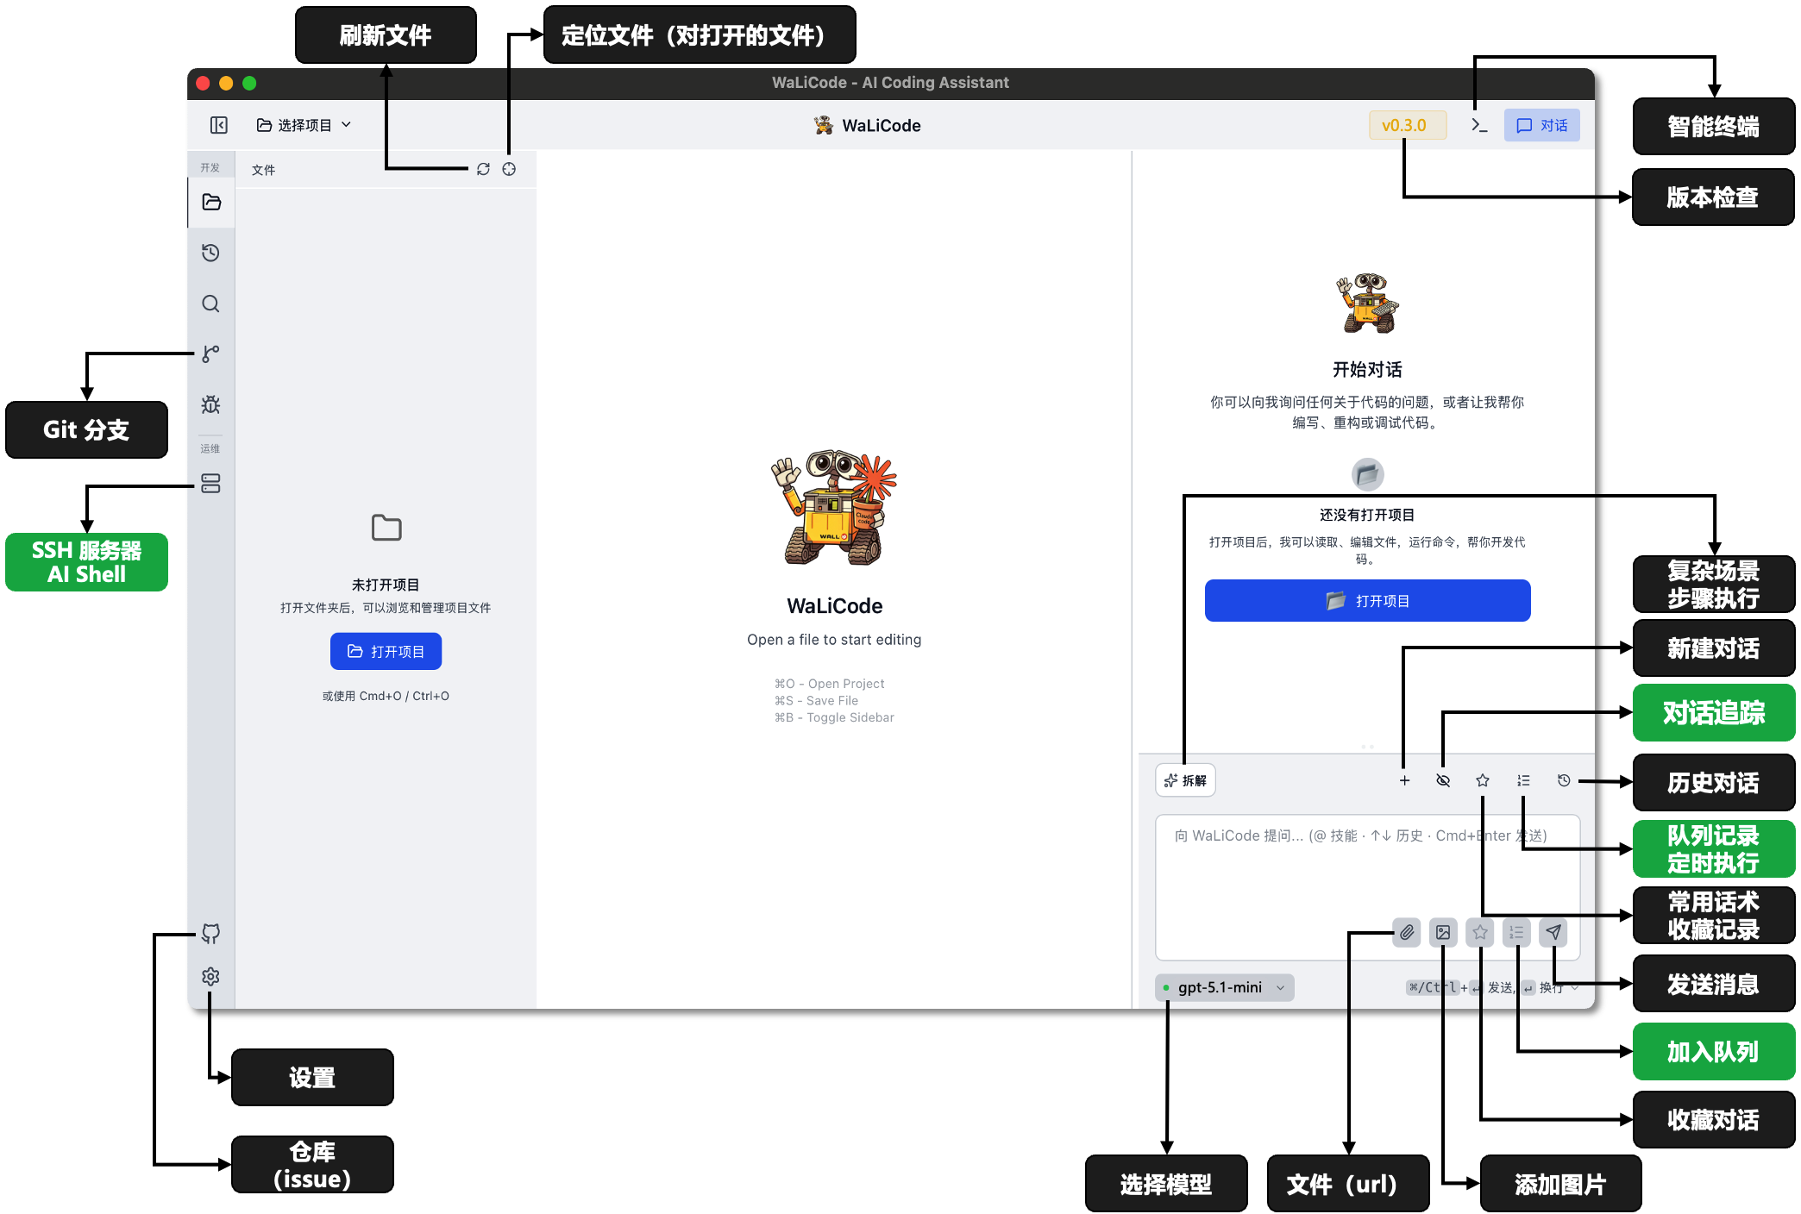Send the message with paper plane icon

pyautogui.click(x=1553, y=932)
